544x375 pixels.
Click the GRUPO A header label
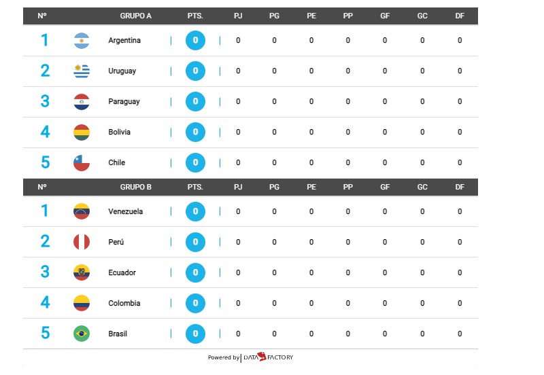click(x=135, y=16)
